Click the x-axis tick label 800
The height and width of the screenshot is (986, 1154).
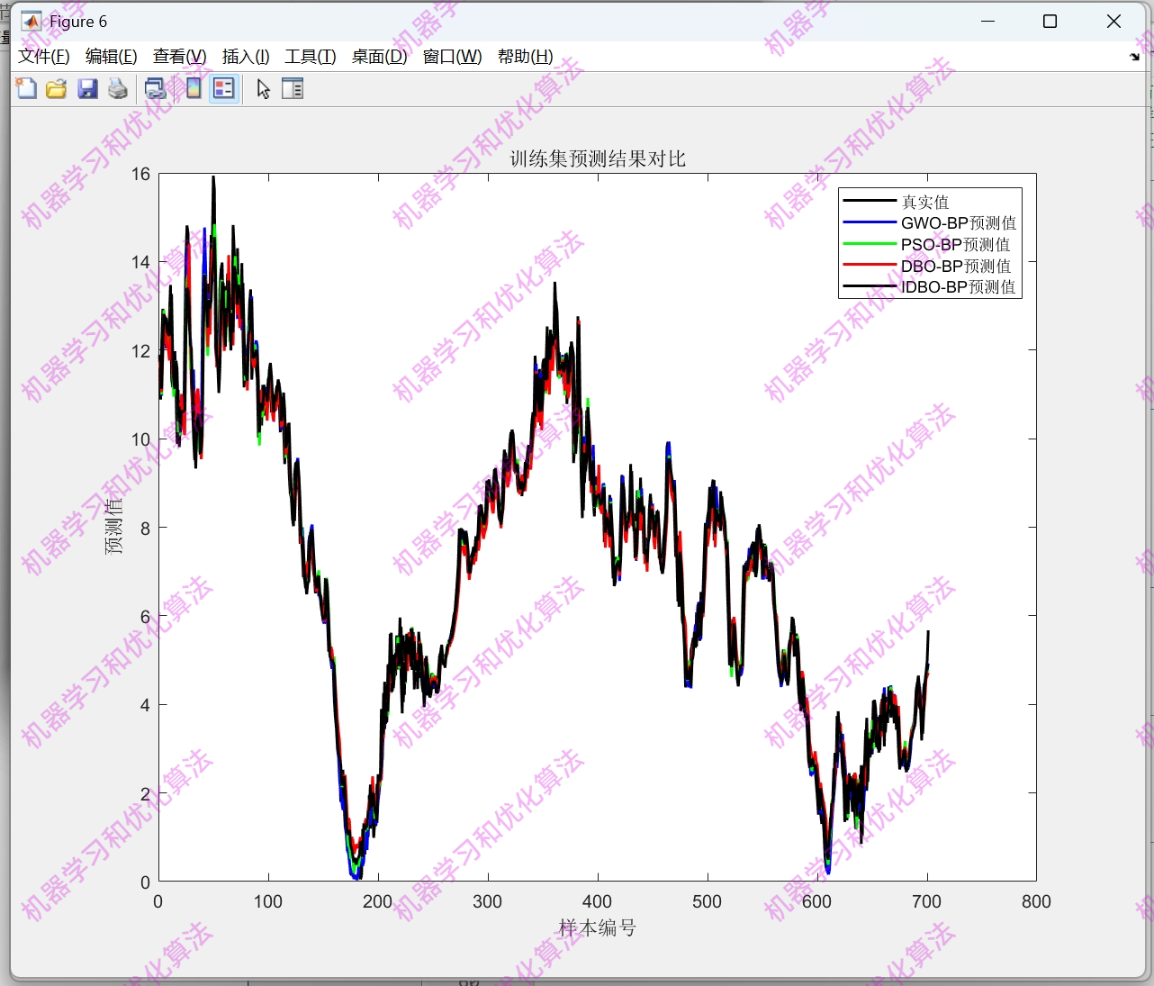[x=1036, y=901]
